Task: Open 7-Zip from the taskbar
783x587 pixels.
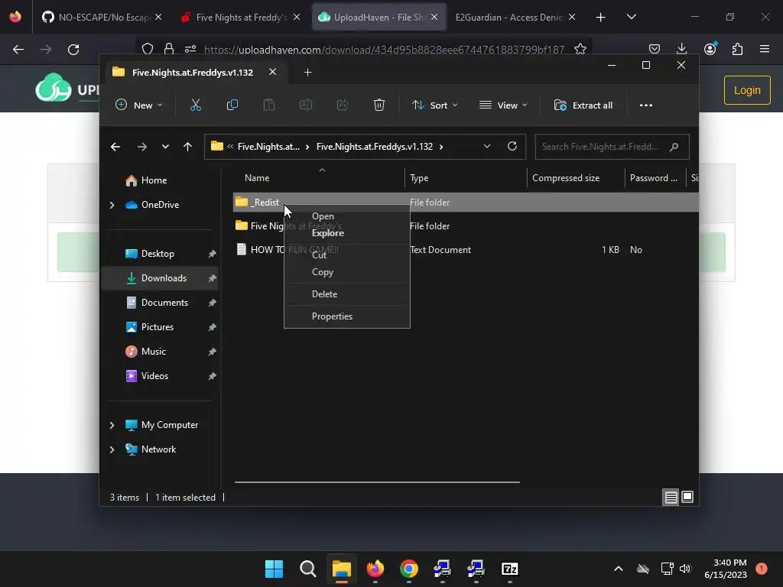Action: 509,569
